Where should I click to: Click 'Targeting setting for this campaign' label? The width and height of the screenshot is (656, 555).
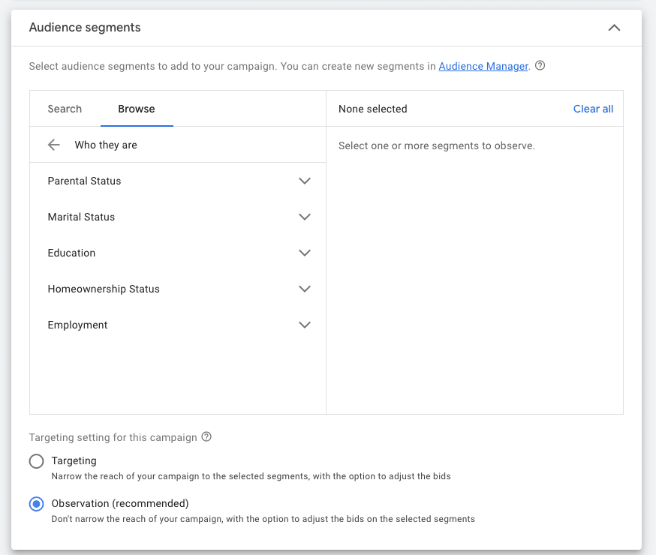(113, 437)
